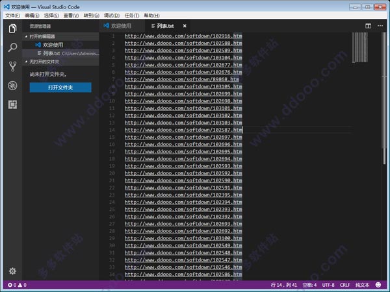The width and height of the screenshot is (390, 292).
Task: Close the 列表.txt tab
Action: pyautogui.click(x=185, y=26)
